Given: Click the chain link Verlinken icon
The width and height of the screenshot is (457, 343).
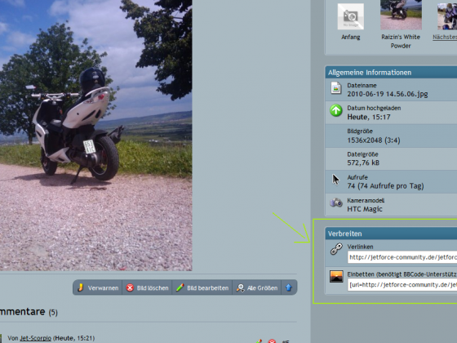Looking at the screenshot, I should click(336, 249).
